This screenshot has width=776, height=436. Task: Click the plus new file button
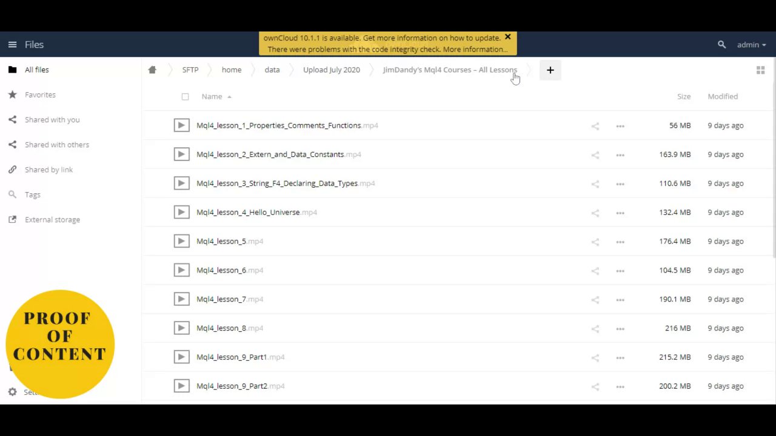pos(550,70)
